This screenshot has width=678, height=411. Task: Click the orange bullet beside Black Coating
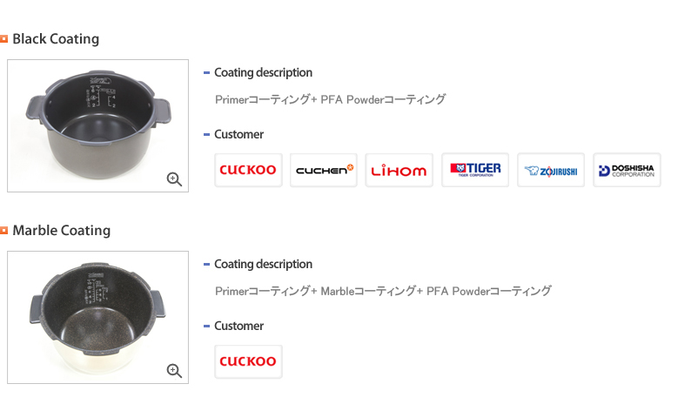pyautogui.click(x=4, y=39)
